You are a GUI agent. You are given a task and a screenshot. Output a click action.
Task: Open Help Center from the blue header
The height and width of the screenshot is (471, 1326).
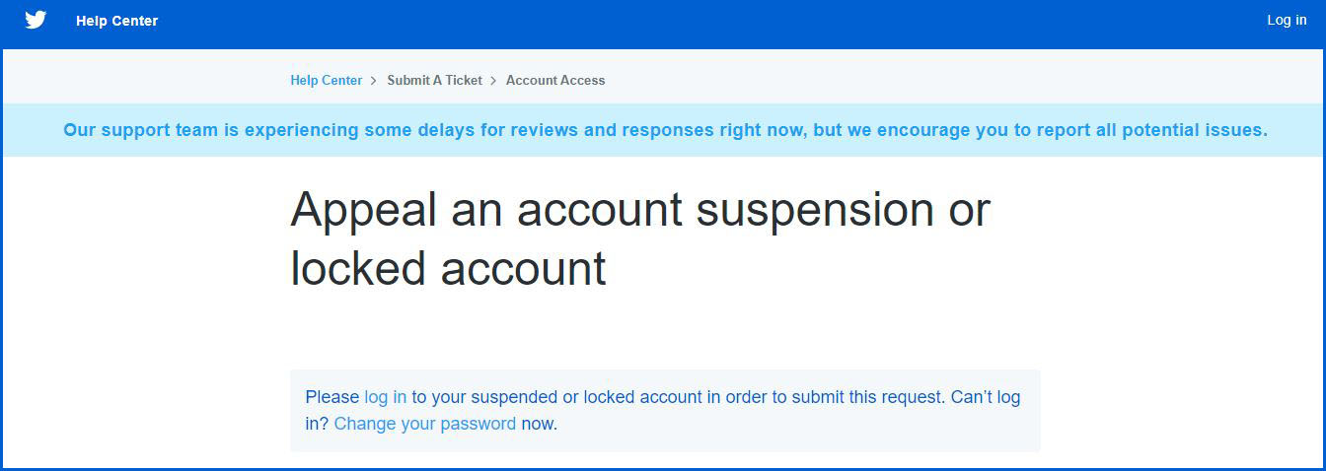tap(116, 21)
